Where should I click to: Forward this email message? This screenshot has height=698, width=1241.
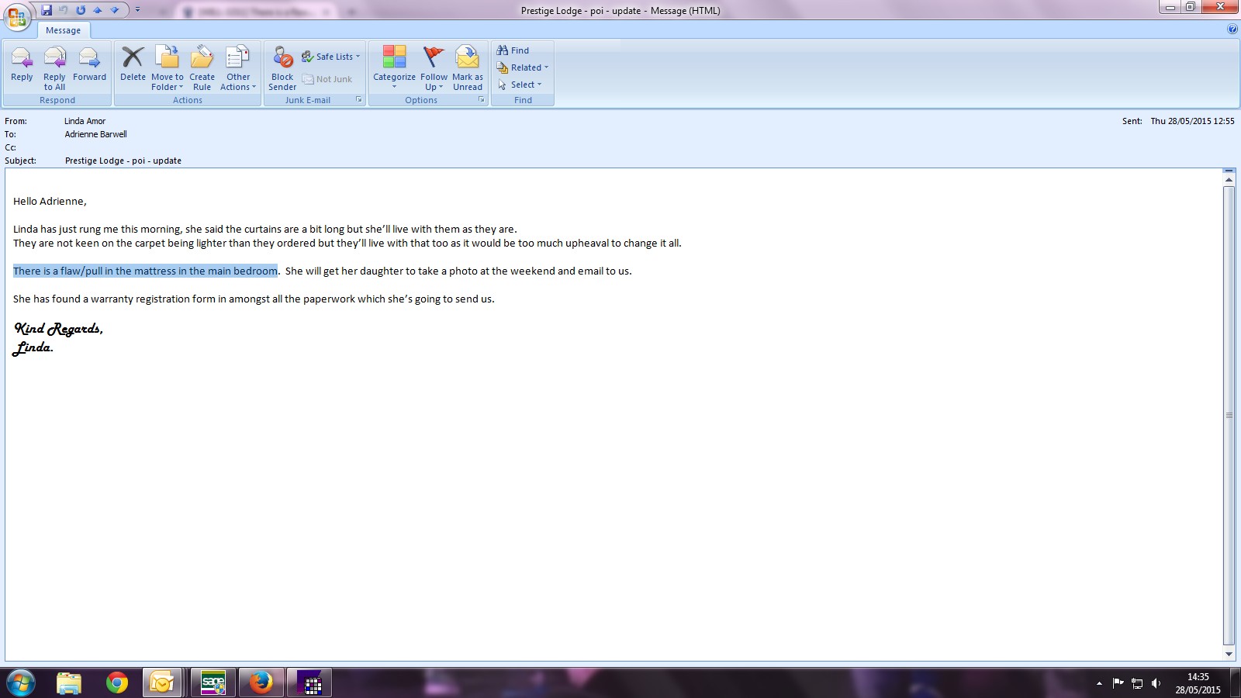coord(89,64)
